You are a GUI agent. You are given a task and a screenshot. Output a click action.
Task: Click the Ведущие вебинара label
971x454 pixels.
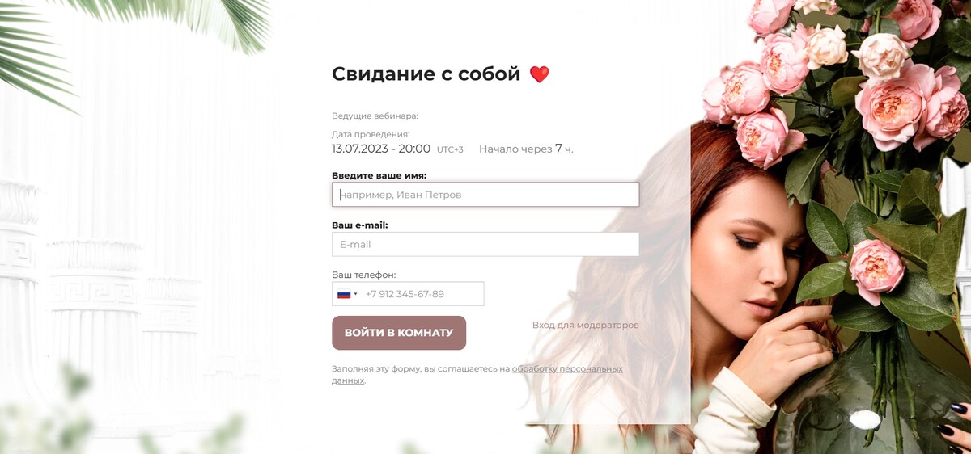(375, 116)
